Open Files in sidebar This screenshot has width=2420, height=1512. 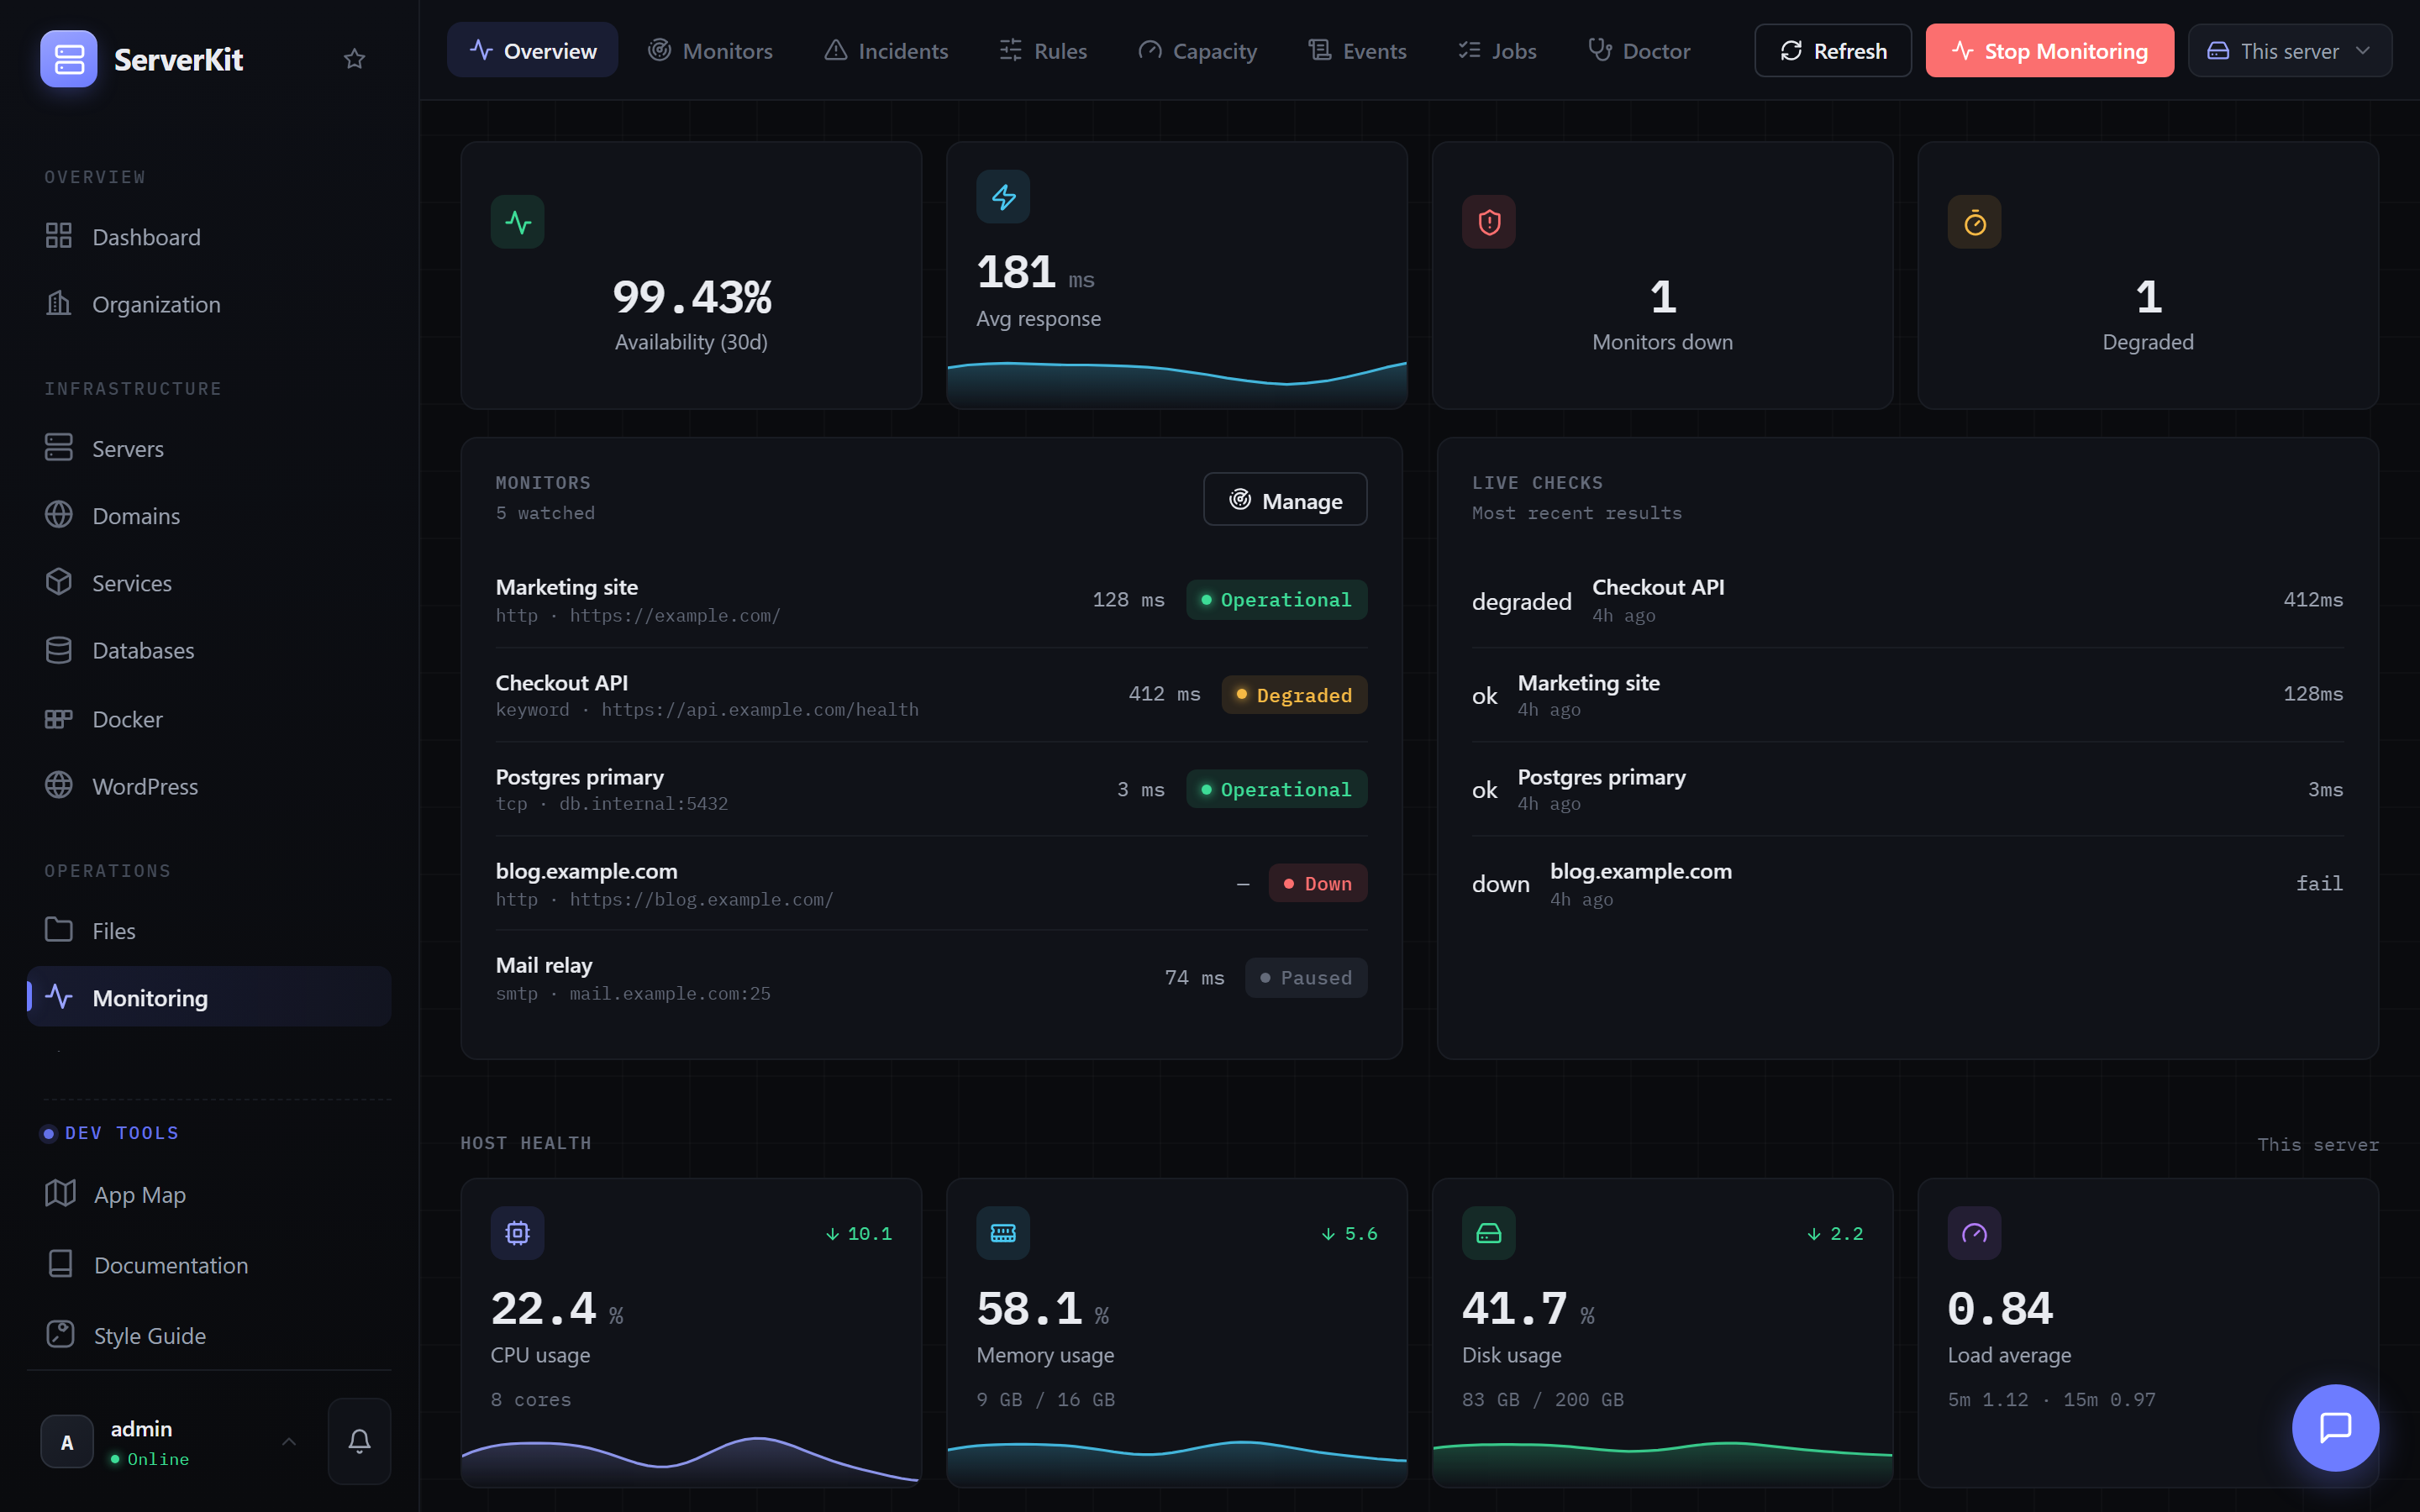tap(209, 931)
